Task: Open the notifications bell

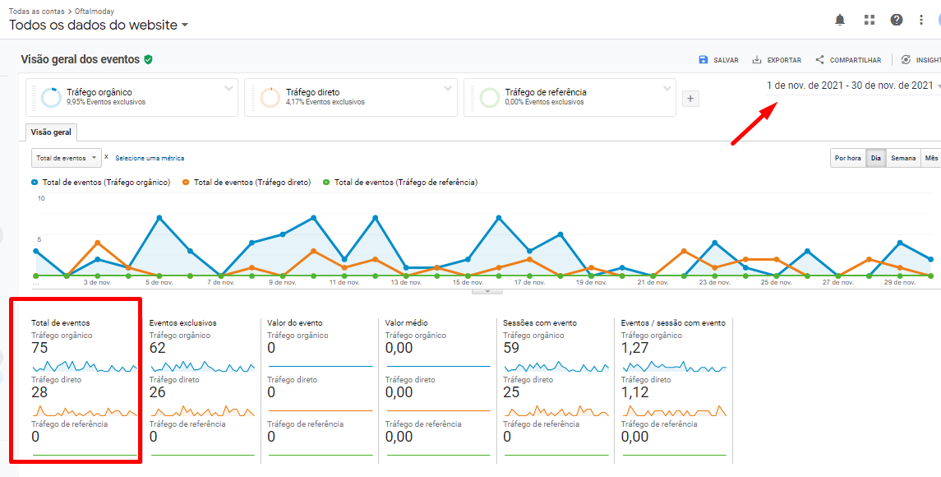Action: click(x=840, y=20)
